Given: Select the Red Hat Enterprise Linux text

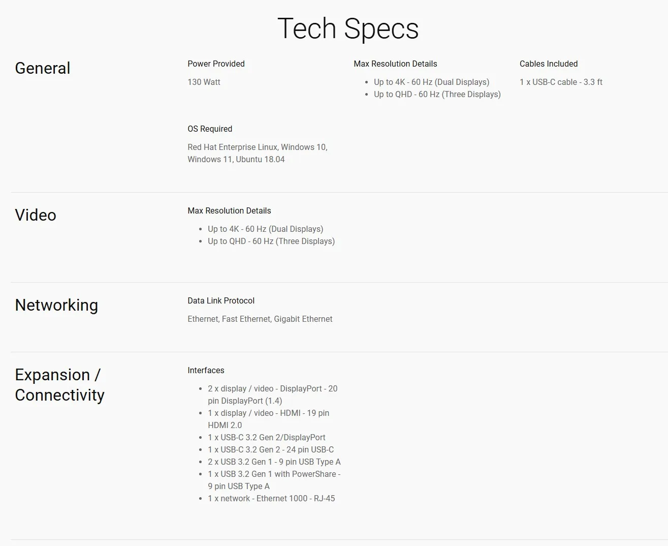Looking at the screenshot, I should pyautogui.click(x=233, y=147).
